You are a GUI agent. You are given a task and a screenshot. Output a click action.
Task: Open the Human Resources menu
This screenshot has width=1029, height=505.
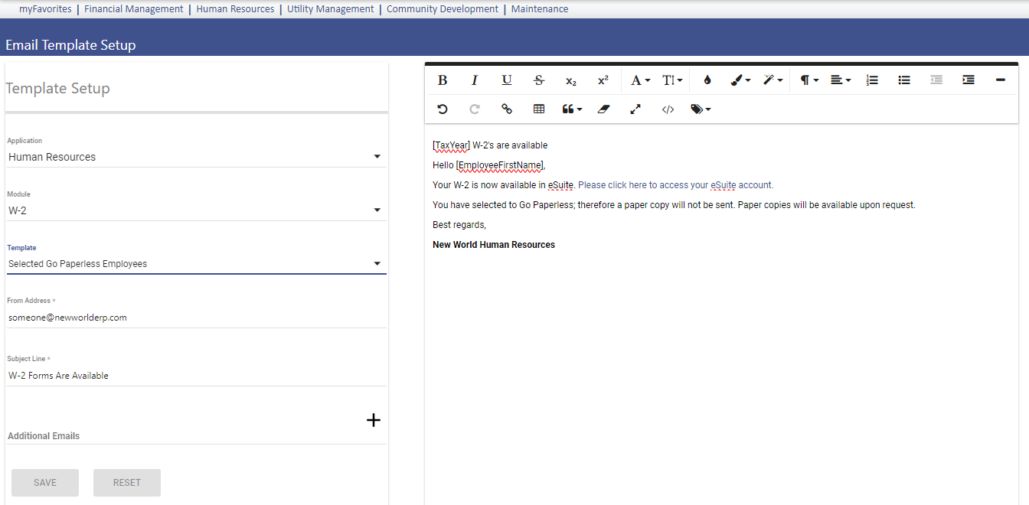(x=235, y=8)
